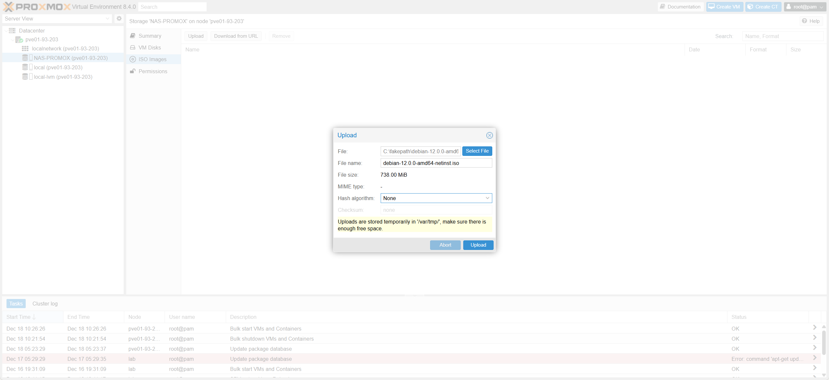Click the Help question mark icon
Image resolution: width=829 pixels, height=380 pixels.
804,21
